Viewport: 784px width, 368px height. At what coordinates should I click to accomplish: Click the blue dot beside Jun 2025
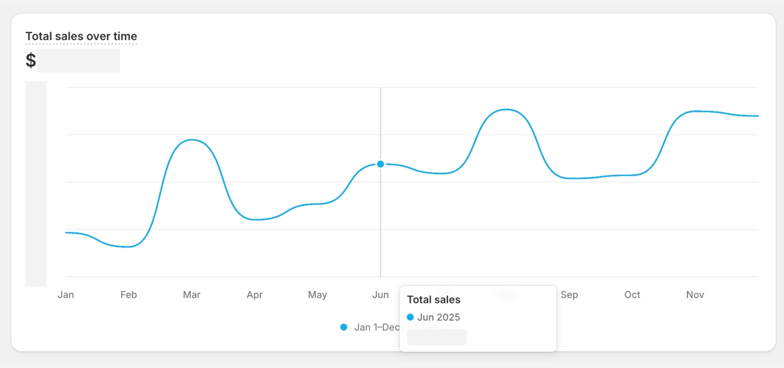point(410,317)
